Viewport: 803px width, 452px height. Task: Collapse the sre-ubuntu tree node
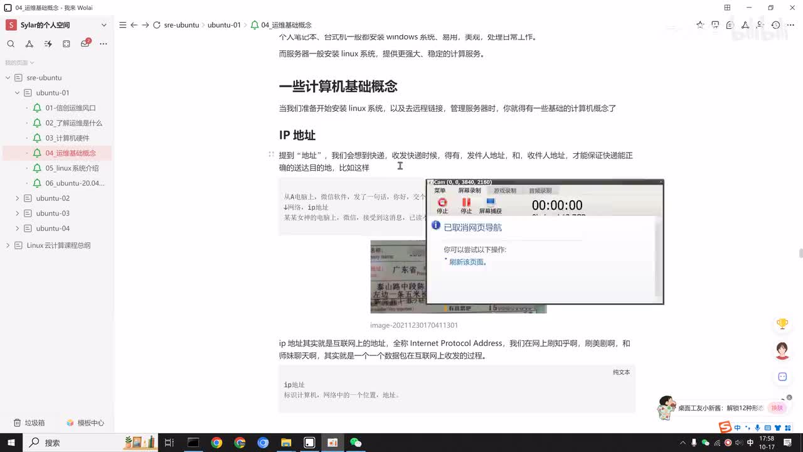(8, 78)
